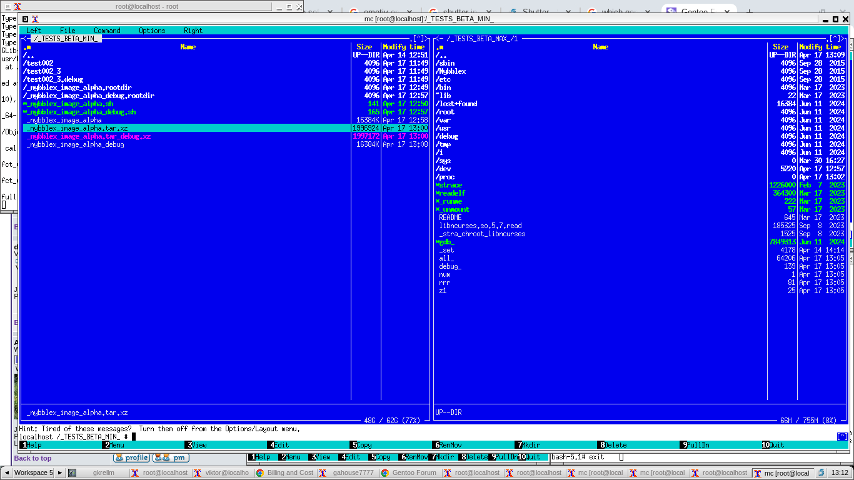Sort right panel by Modify time header
854x480 pixels.
point(820,47)
